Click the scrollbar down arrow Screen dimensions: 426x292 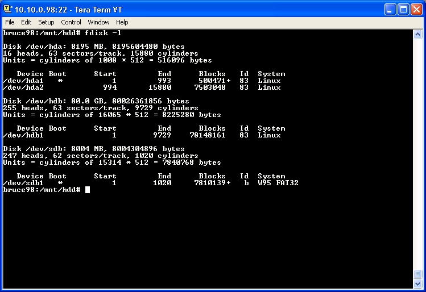point(417,284)
